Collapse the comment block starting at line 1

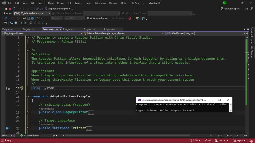click(28, 38)
